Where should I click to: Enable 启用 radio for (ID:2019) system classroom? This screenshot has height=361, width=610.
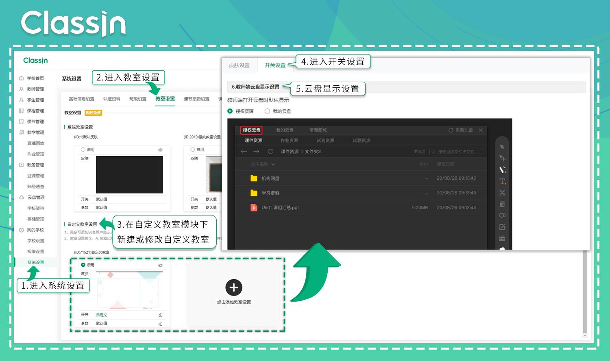click(x=193, y=150)
